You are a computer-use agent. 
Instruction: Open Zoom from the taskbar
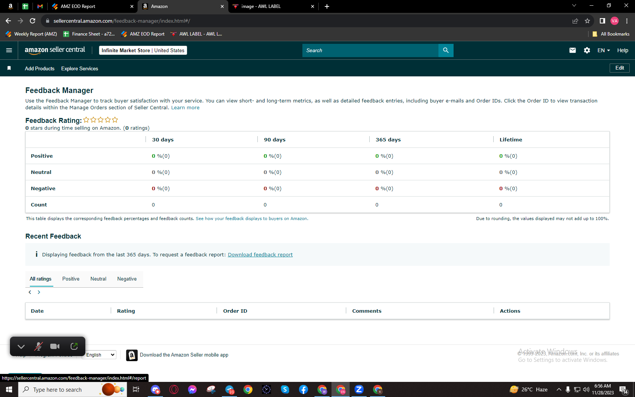pyautogui.click(x=359, y=389)
